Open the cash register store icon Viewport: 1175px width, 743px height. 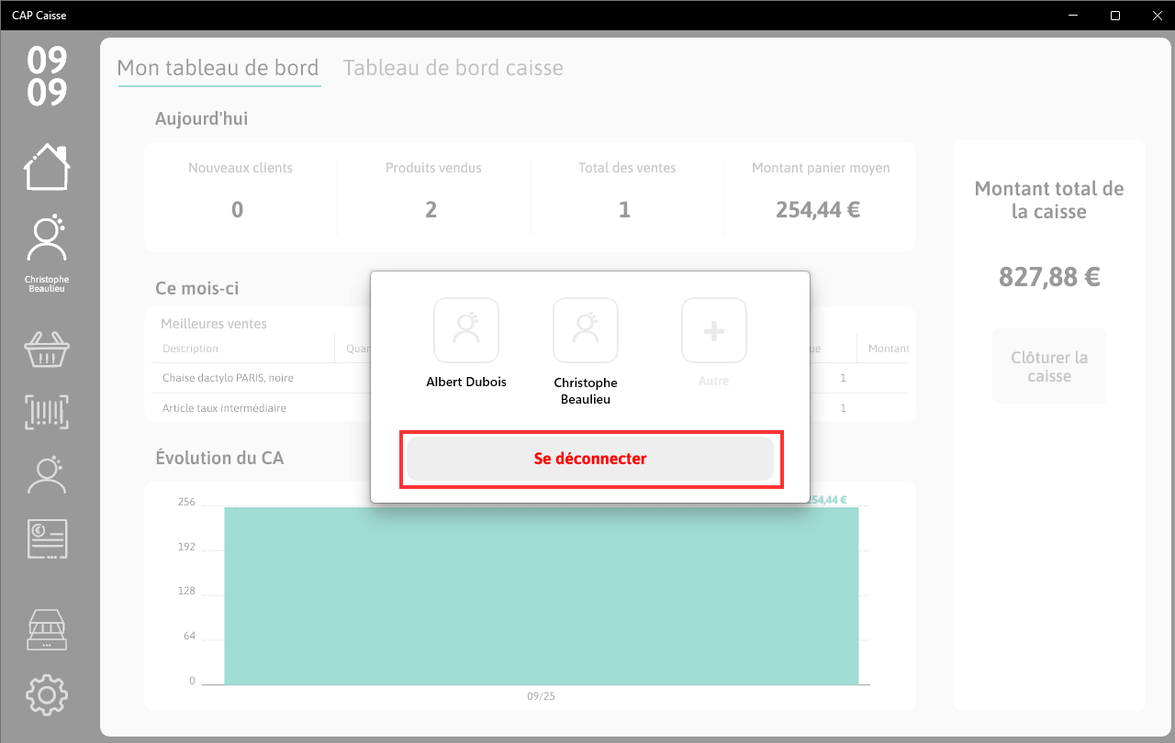click(x=47, y=630)
